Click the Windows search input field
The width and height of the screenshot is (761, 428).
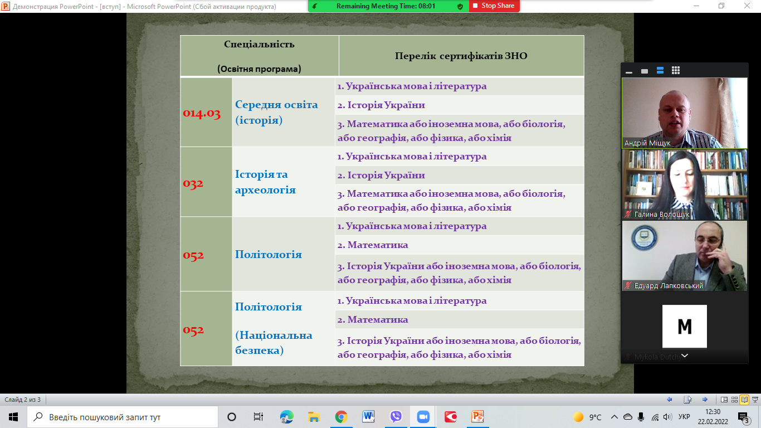click(x=123, y=417)
